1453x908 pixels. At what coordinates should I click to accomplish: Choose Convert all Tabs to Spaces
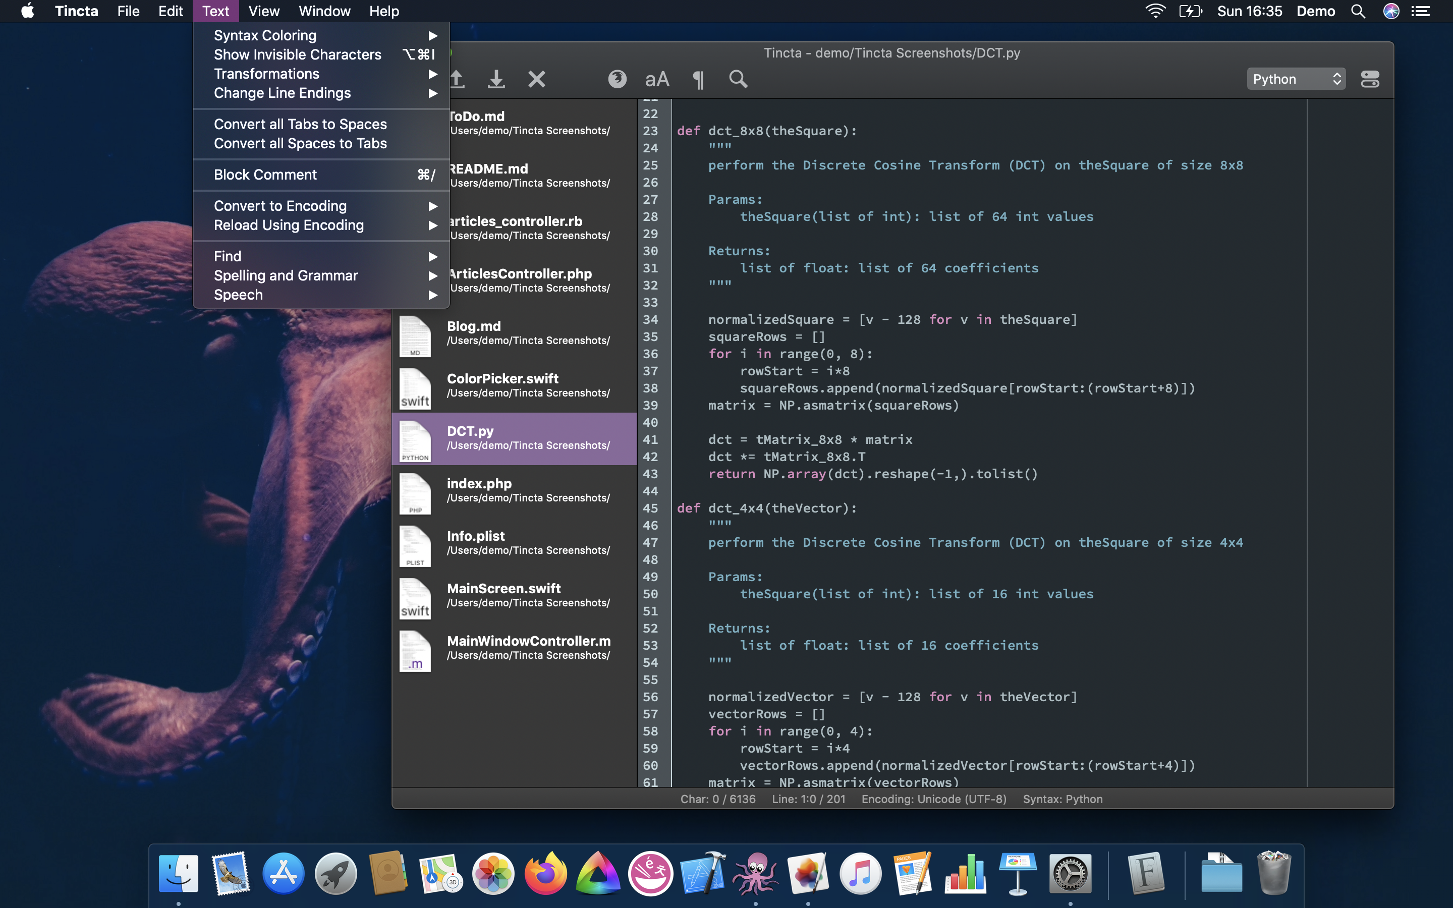coord(300,124)
